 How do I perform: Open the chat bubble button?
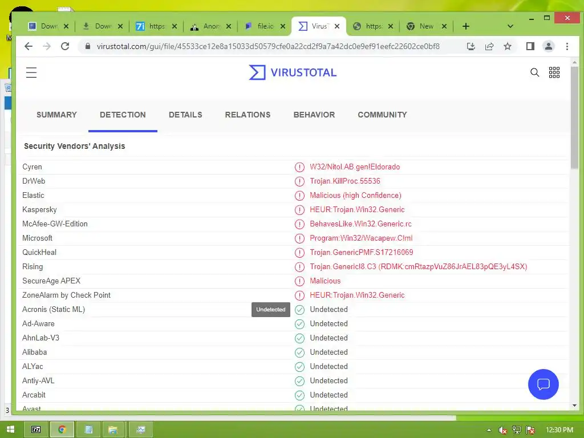click(543, 384)
